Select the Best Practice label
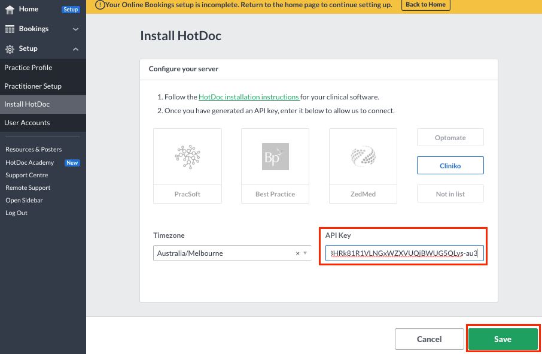This screenshot has height=354, width=542. (x=275, y=194)
